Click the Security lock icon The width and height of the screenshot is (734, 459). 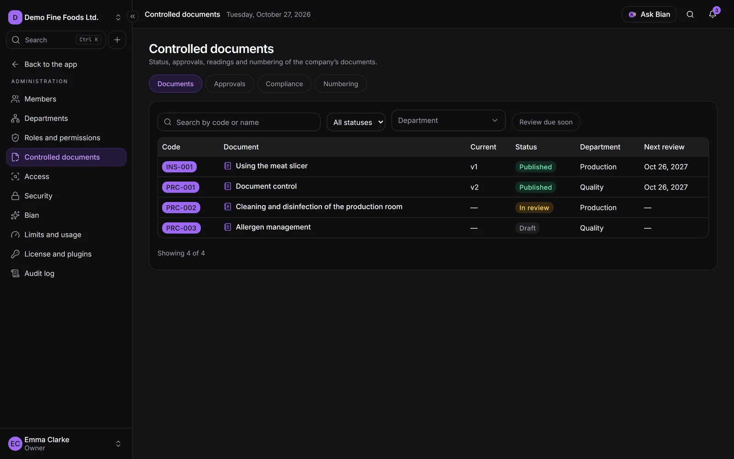(x=15, y=196)
